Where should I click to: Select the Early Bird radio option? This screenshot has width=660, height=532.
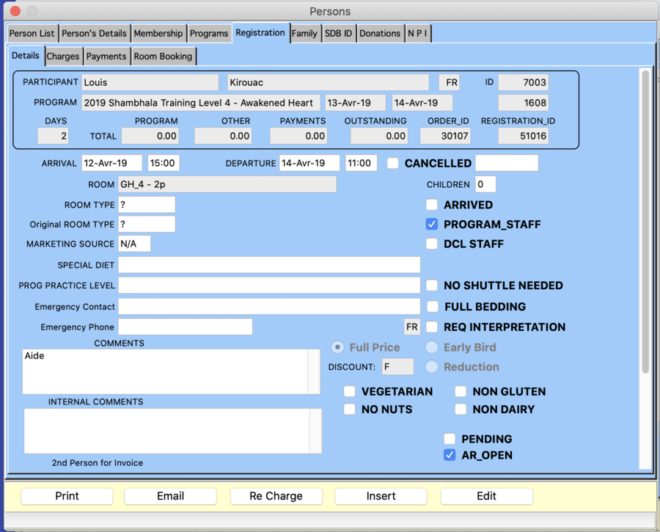(x=431, y=347)
